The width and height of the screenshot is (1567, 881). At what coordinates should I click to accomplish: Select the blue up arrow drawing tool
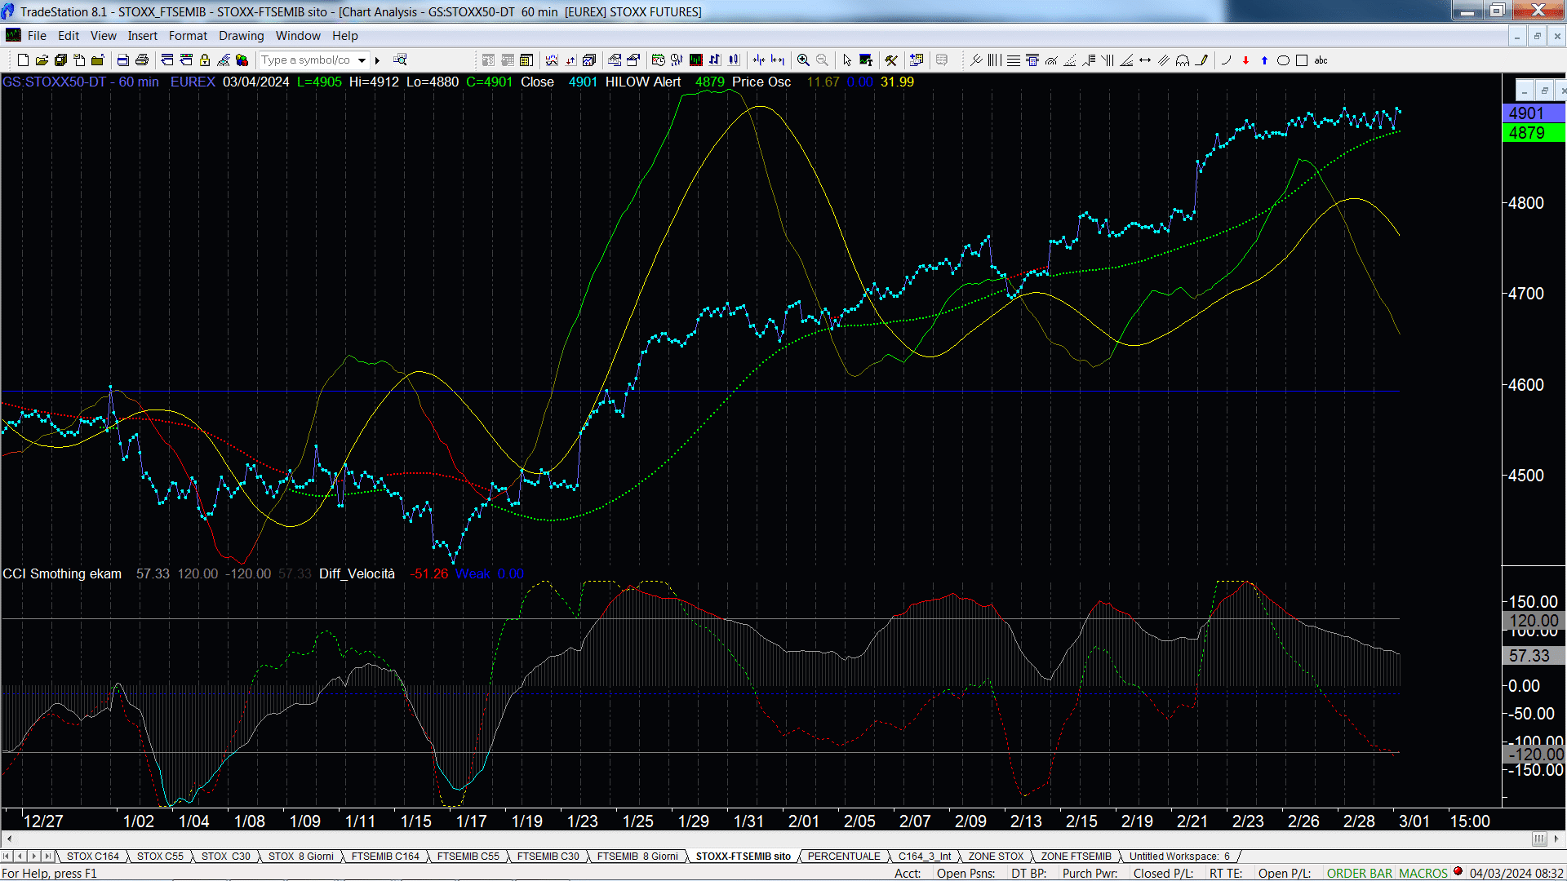click(x=1264, y=60)
